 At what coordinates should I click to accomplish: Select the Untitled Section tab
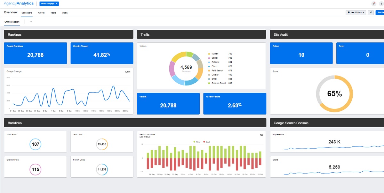12,22
